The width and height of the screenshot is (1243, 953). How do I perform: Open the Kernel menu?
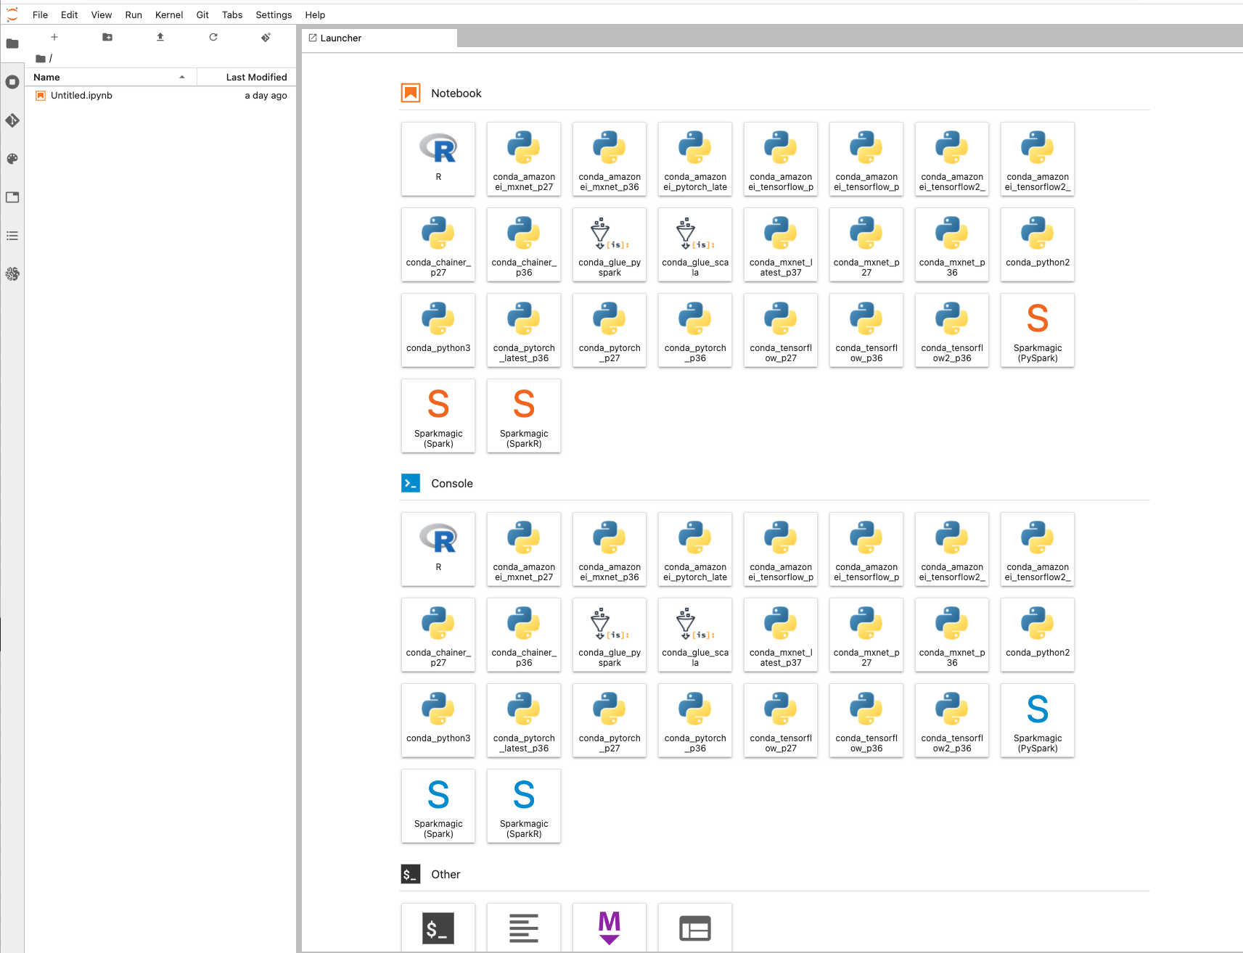coord(168,15)
